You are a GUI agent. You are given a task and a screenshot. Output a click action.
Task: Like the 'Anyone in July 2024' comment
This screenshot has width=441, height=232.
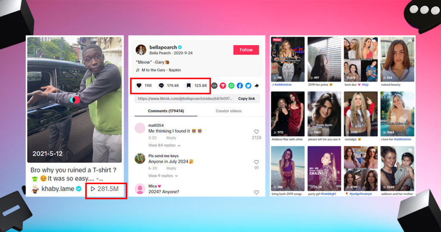click(x=256, y=162)
